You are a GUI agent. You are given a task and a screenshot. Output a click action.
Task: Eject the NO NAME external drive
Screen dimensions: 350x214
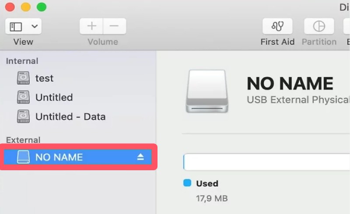pyautogui.click(x=140, y=157)
